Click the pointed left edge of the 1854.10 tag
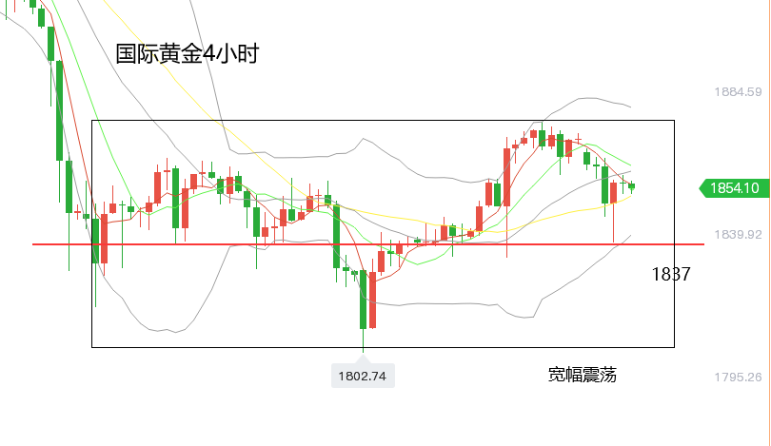The height and width of the screenshot is (446, 771). [x=702, y=188]
